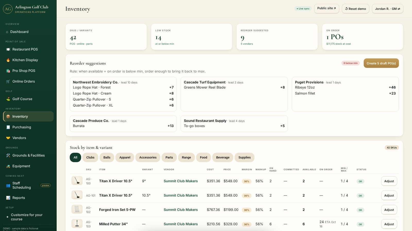Click the Pro Shop POS shopping bag icon
Screen dimensions: 412x231
[8, 71]
